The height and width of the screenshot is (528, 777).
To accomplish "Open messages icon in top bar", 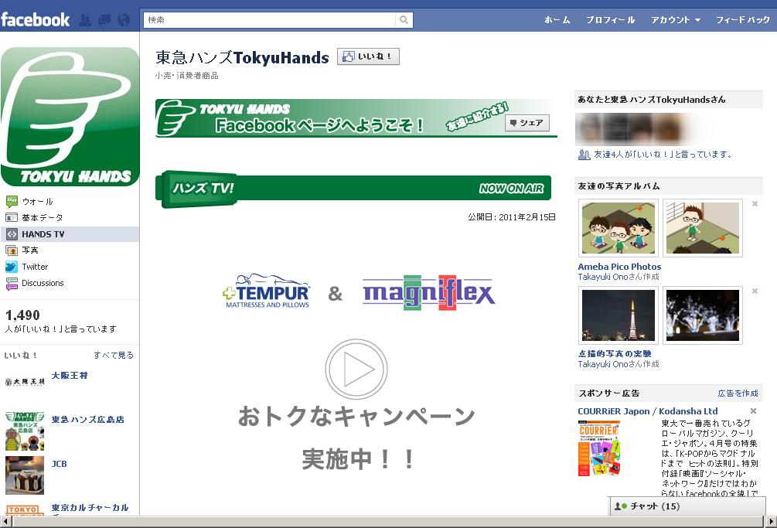I will (x=104, y=20).
